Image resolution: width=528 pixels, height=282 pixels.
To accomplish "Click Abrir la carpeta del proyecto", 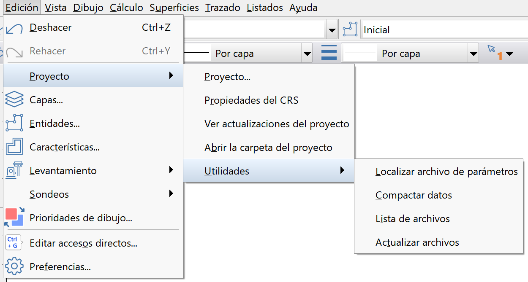I will (268, 148).
